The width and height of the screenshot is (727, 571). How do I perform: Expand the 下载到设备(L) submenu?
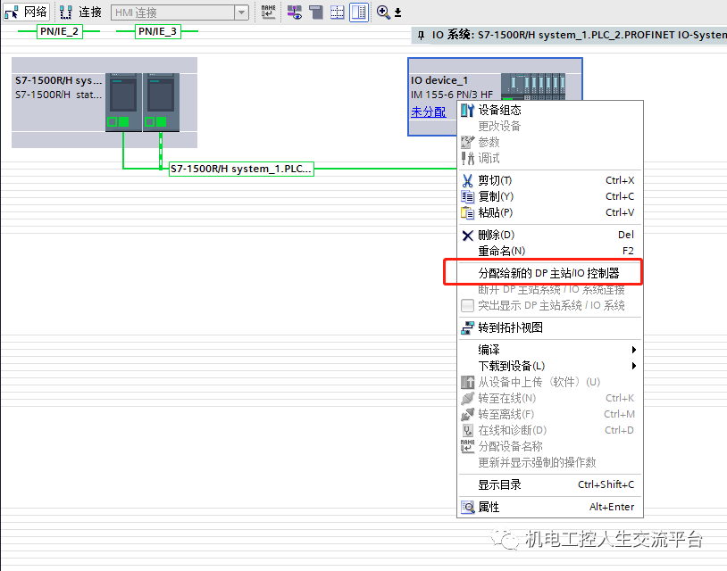pyautogui.click(x=550, y=366)
